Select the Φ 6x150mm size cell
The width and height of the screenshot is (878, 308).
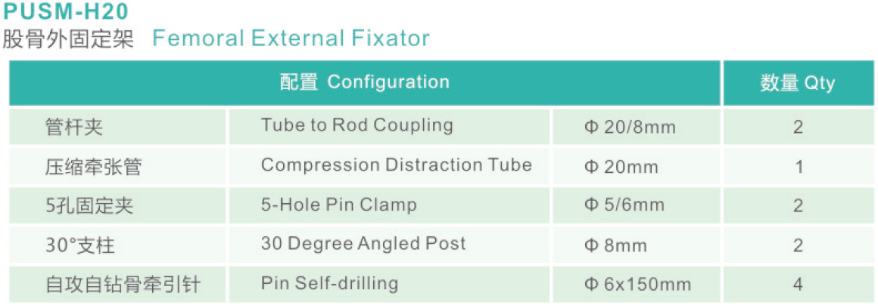637,285
